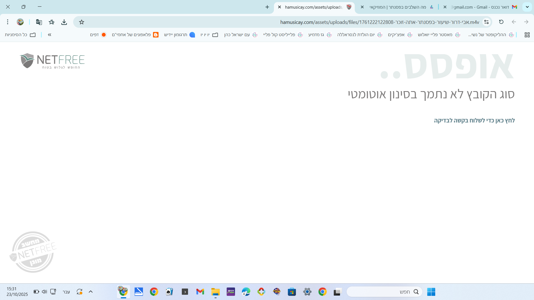
Task: Reload the current page
Action: pyautogui.click(x=501, y=22)
